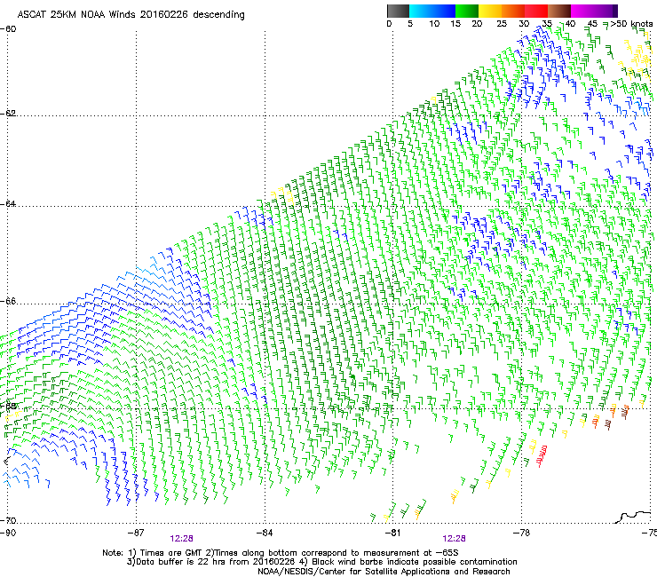Click the red wind barbs cluster
This screenshot has height=577, width=657.
tap(542, 456)
